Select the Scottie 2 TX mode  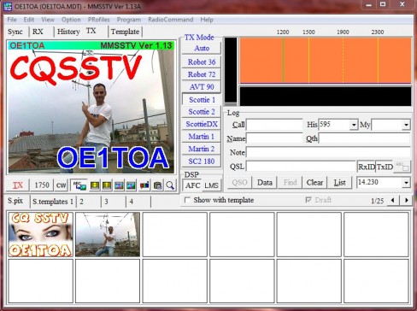point(202,112)
